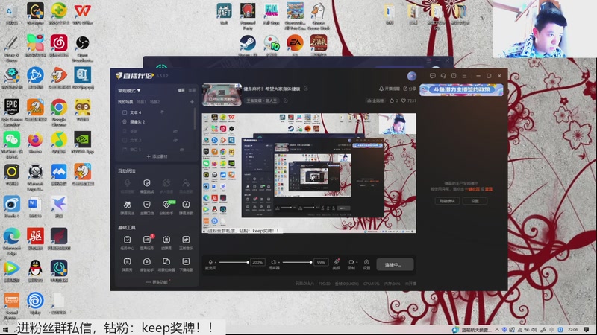Image resolution: width=597 pixels, height=335 pixels.
Task: Click the 开播提醒 bell notification
Action: point(389,89)
